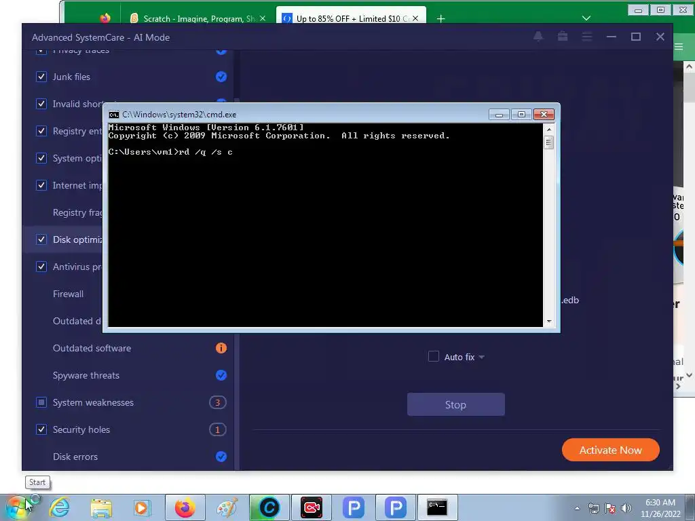
Task: Click the Disk errors blue checkmark icon
Action: 221,457
